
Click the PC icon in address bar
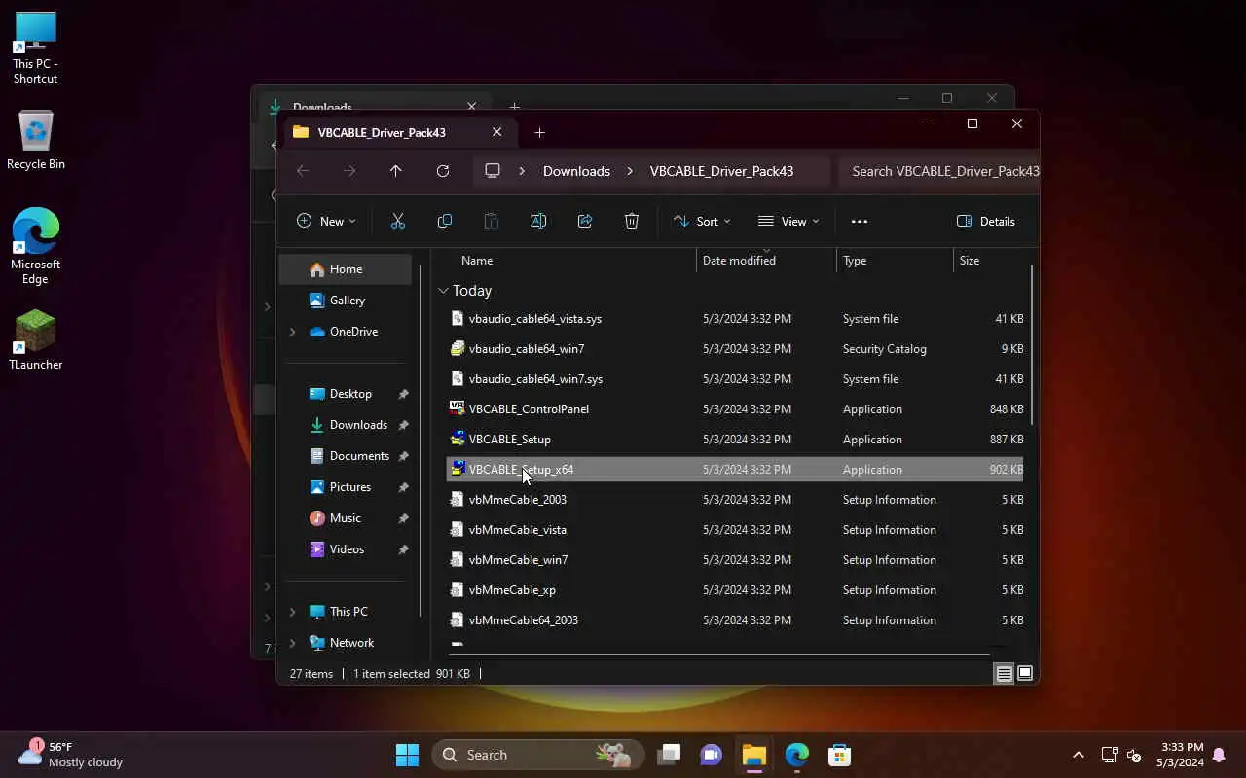[493, 171]
